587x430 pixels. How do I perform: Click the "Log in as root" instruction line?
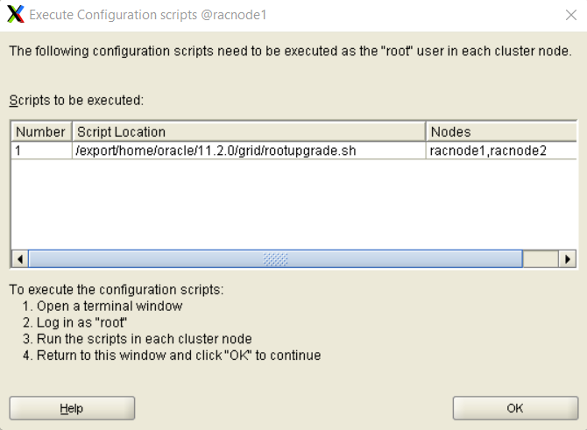pos(74,322)
